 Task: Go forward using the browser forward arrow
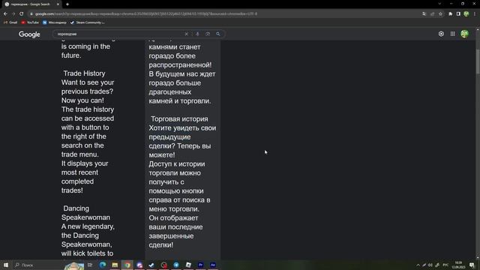13,13
